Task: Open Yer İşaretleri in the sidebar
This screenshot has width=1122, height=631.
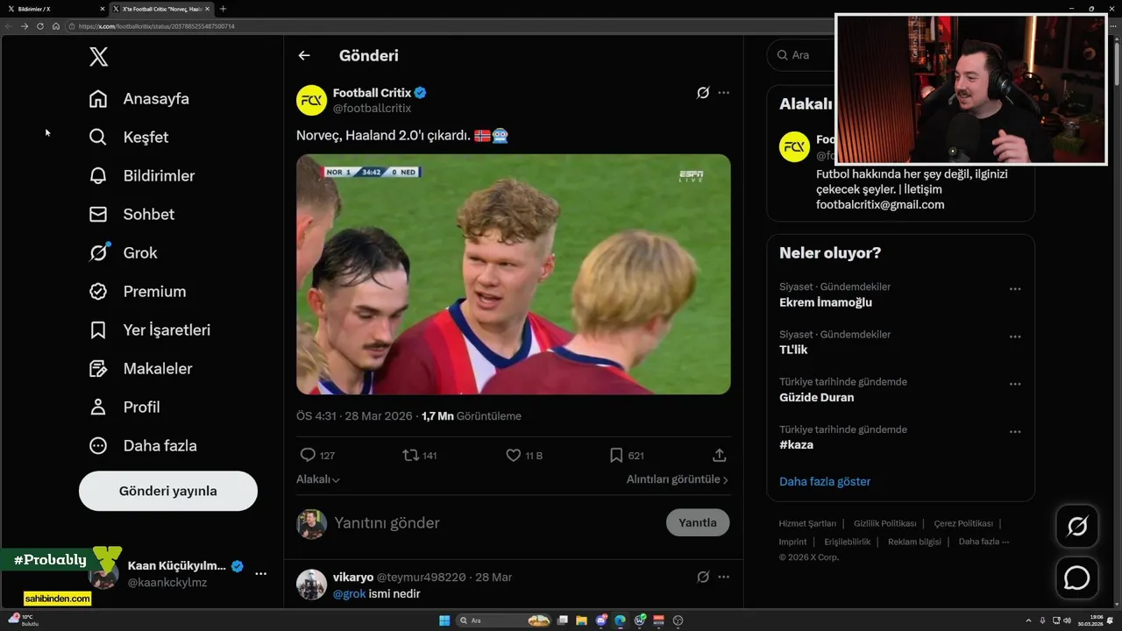Action: tap(149, 330)
